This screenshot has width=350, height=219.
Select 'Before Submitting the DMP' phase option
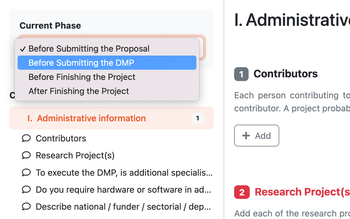[x=81, y=63]
